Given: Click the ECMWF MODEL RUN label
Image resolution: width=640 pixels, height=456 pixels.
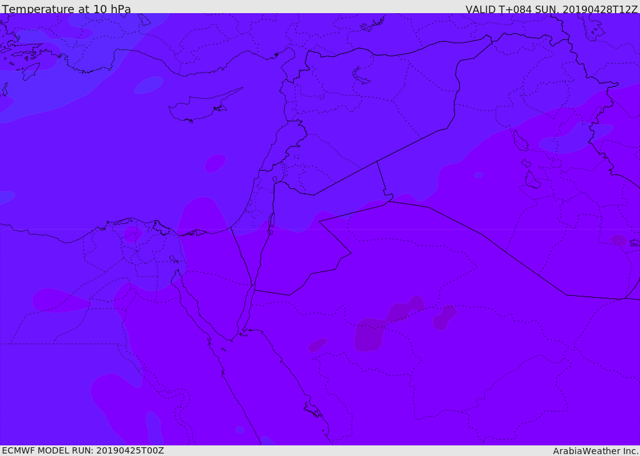Looking at the screenshot, I should pyautogui.click(x=83, y=451).
